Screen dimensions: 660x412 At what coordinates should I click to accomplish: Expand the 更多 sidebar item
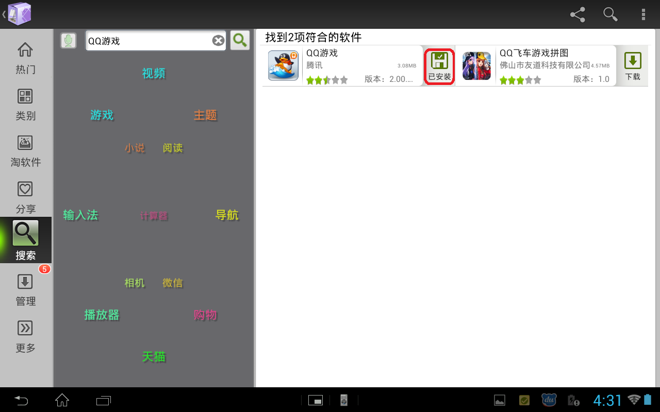point(26,336)
